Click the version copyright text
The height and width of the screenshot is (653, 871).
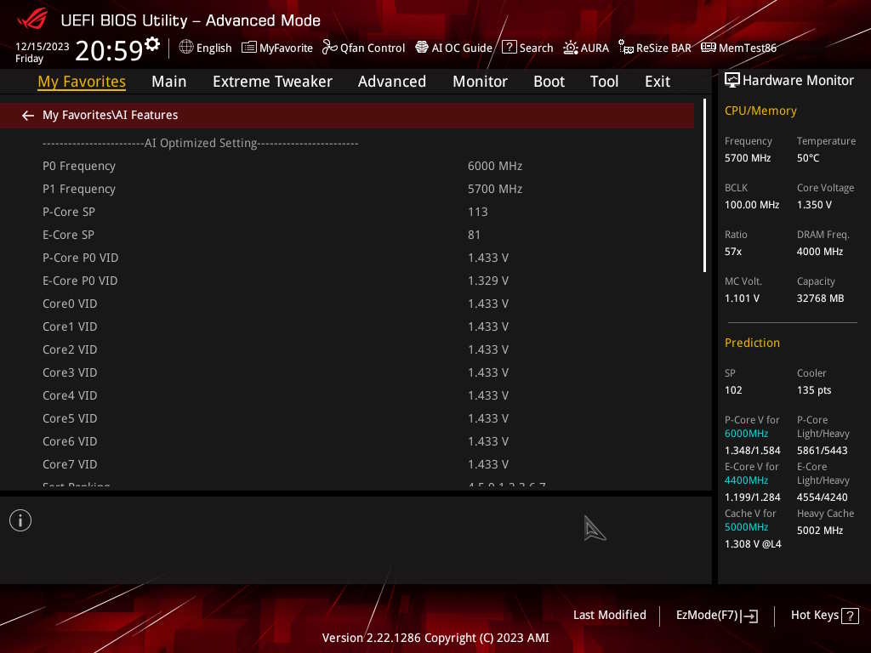tap(435, 638)
